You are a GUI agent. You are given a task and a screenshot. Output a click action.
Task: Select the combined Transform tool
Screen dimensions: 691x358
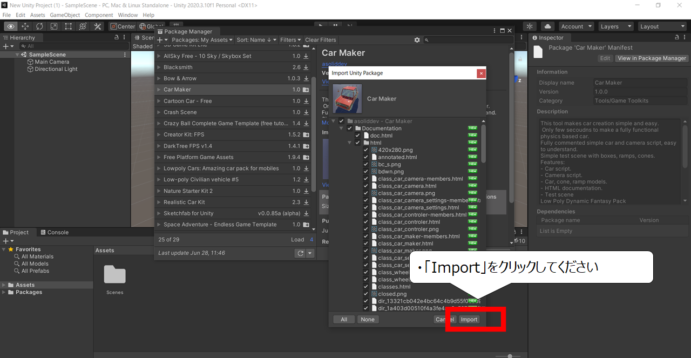pos(83,26)
